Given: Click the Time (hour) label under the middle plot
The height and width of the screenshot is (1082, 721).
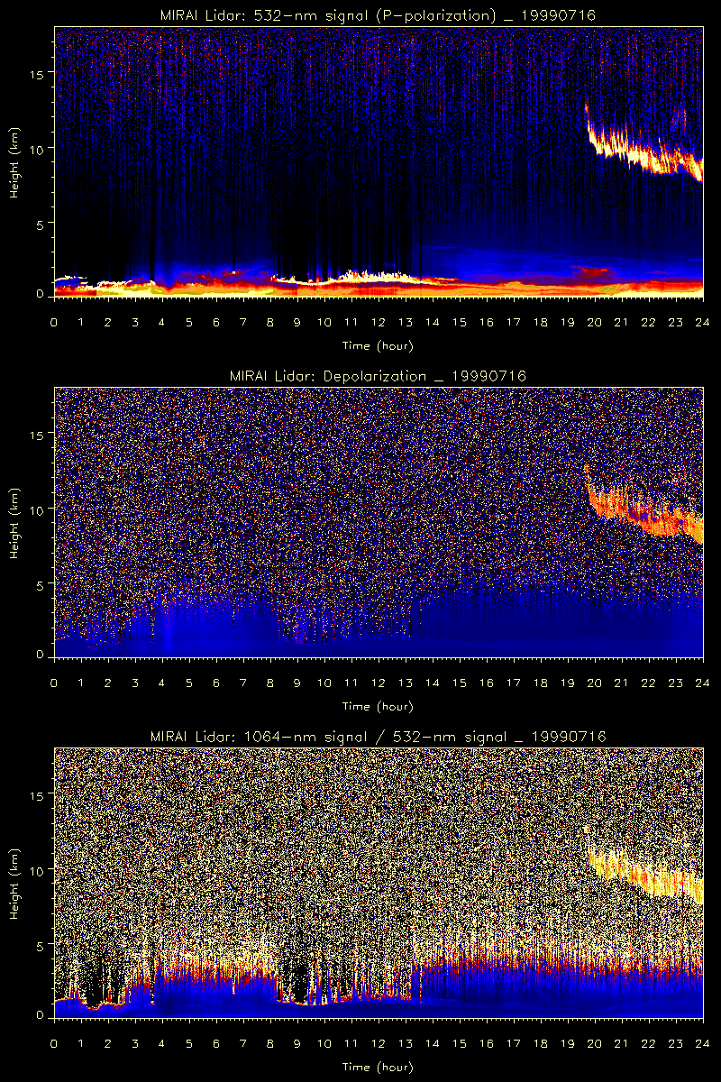Looking at the screenshot, I should 378,705.
